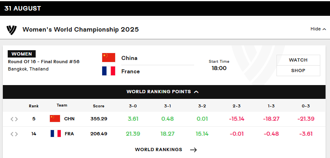Image resolution: width=330 pixels, height=158 pixels.
Task: Hide the Women's World Championship 2025 section
Action: point(318,29)
